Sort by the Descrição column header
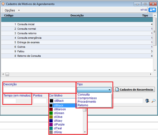The height and width of the screenshot is (135, 158). click(77, 15)
